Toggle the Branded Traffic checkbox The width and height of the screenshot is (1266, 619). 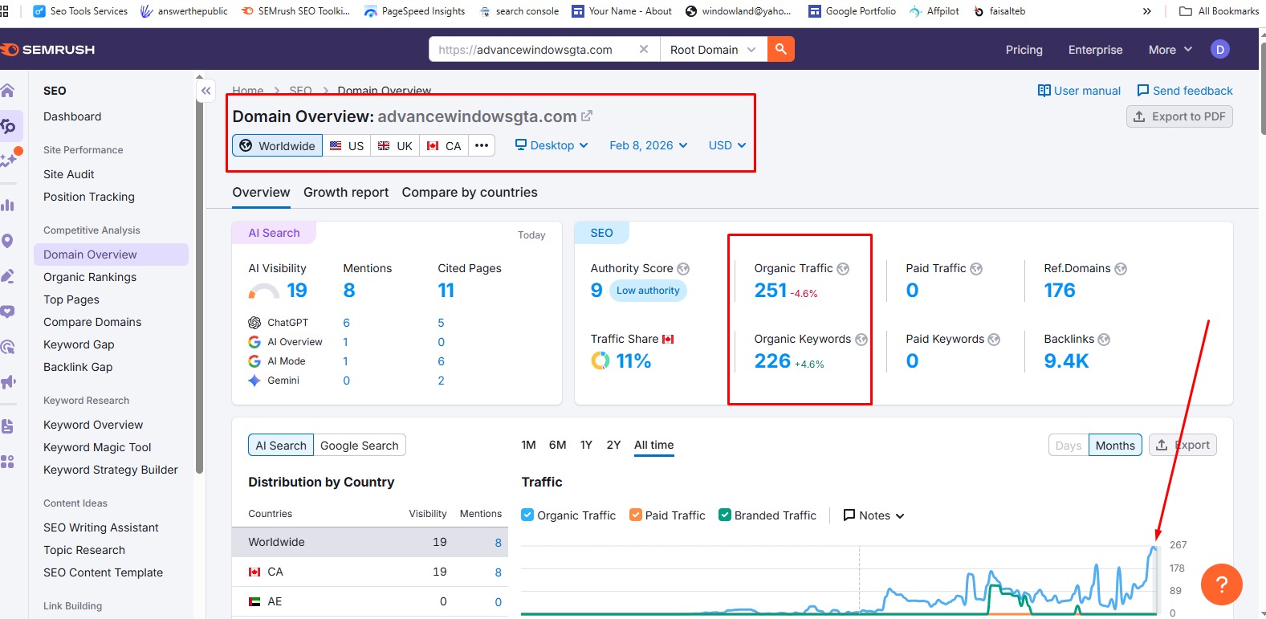click(725, 515)
